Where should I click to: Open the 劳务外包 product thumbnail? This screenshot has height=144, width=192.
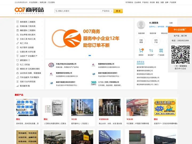click(x=27, y=107)
